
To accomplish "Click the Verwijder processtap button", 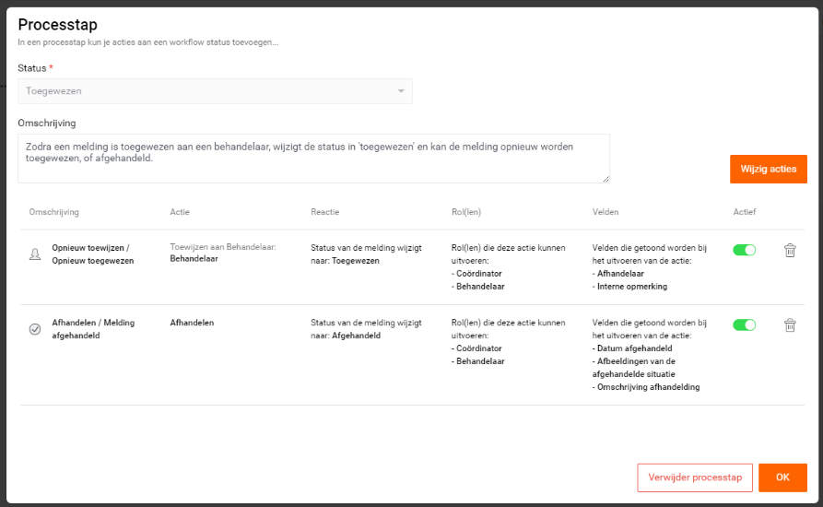I will click(695, 478).
